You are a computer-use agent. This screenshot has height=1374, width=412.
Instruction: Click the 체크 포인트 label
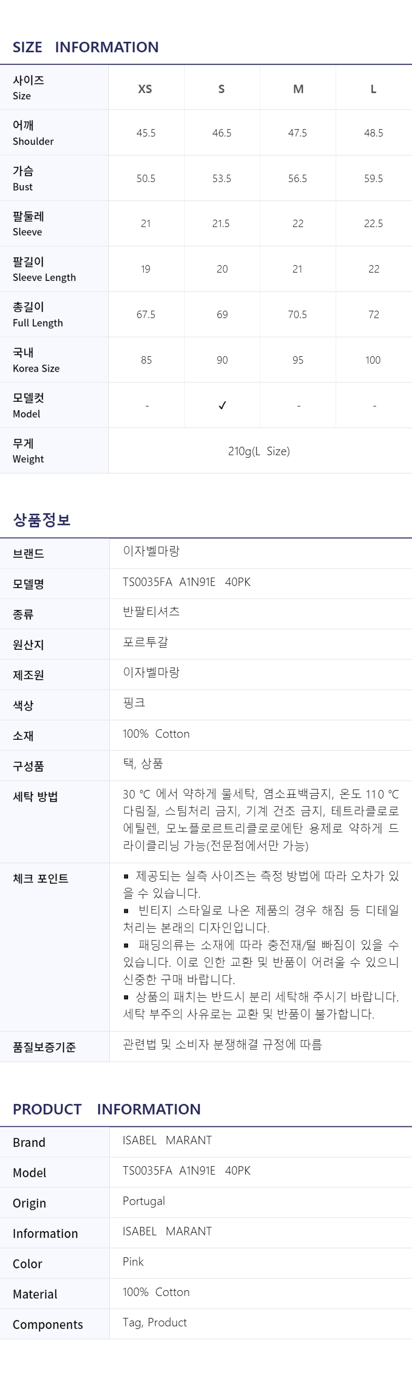point(40,878)
